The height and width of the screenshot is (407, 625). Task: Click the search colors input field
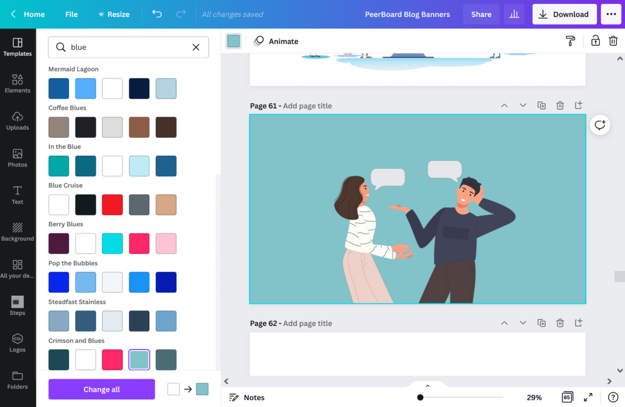click(x=128, y=47)
